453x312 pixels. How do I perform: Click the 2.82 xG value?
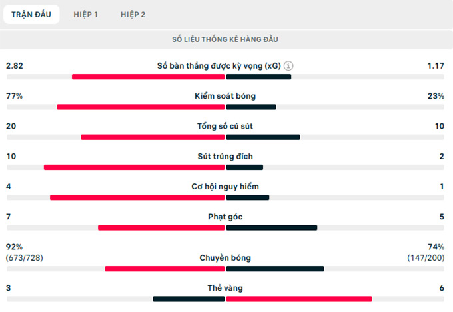(15, 66)
